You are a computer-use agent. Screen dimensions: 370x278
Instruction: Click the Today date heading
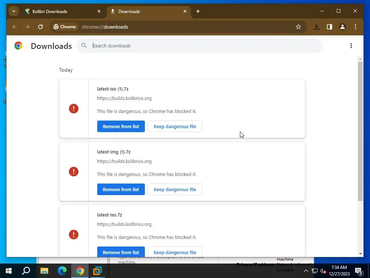tap(66, 70)
